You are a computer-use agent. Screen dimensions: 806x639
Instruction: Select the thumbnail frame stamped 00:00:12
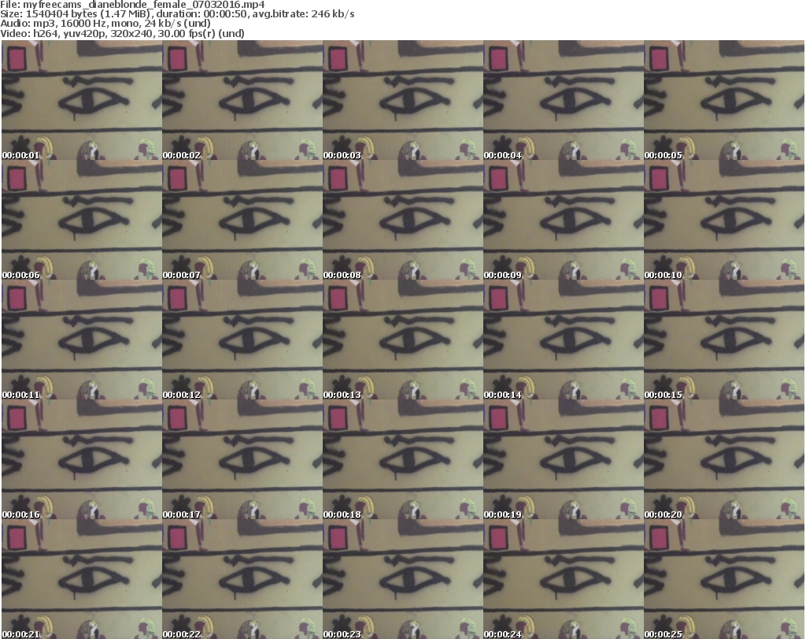[x=242, y=340]
